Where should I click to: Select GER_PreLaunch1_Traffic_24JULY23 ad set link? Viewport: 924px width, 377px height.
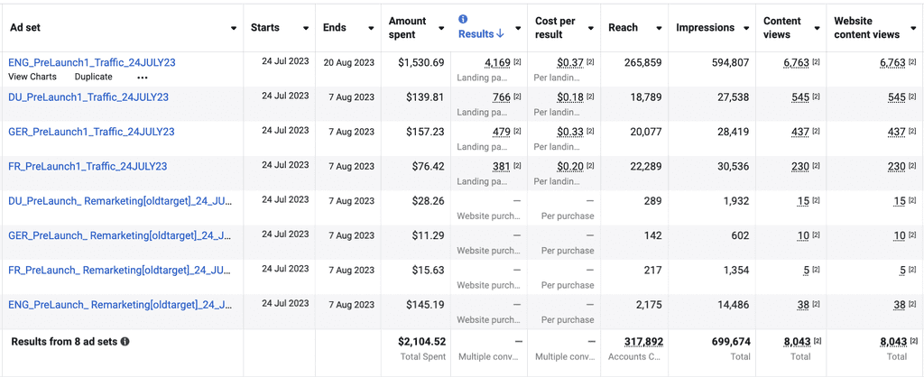click(91, 132)
